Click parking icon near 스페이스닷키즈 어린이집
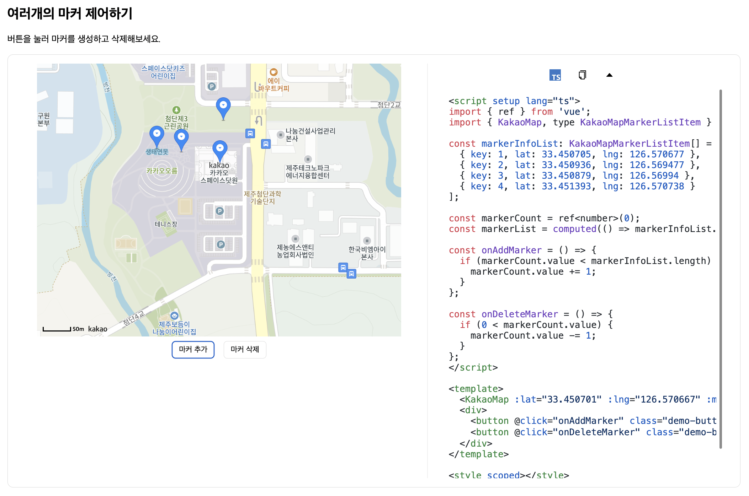This screenshot has height=496, width=749. tap(212, 86)
